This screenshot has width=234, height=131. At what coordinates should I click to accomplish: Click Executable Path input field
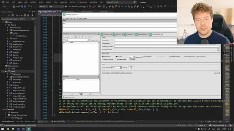[x=146, y=40]
